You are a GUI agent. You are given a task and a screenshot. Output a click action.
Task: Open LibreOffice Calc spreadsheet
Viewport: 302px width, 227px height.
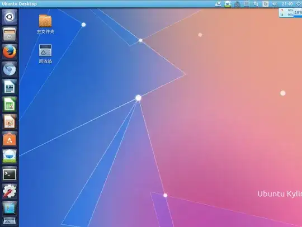pyautogui.click(x=10, y=105)
